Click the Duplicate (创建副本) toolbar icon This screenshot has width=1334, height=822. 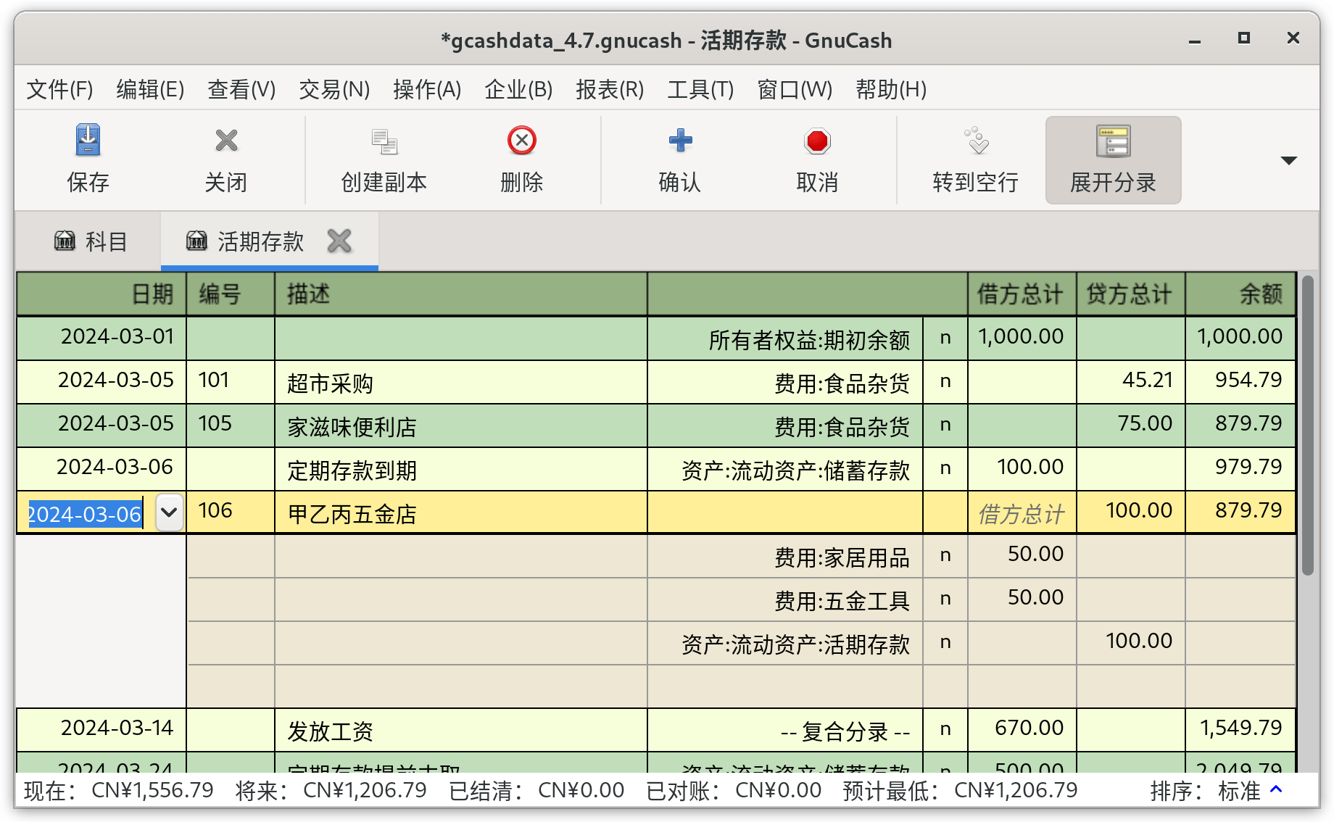(384, 141)
